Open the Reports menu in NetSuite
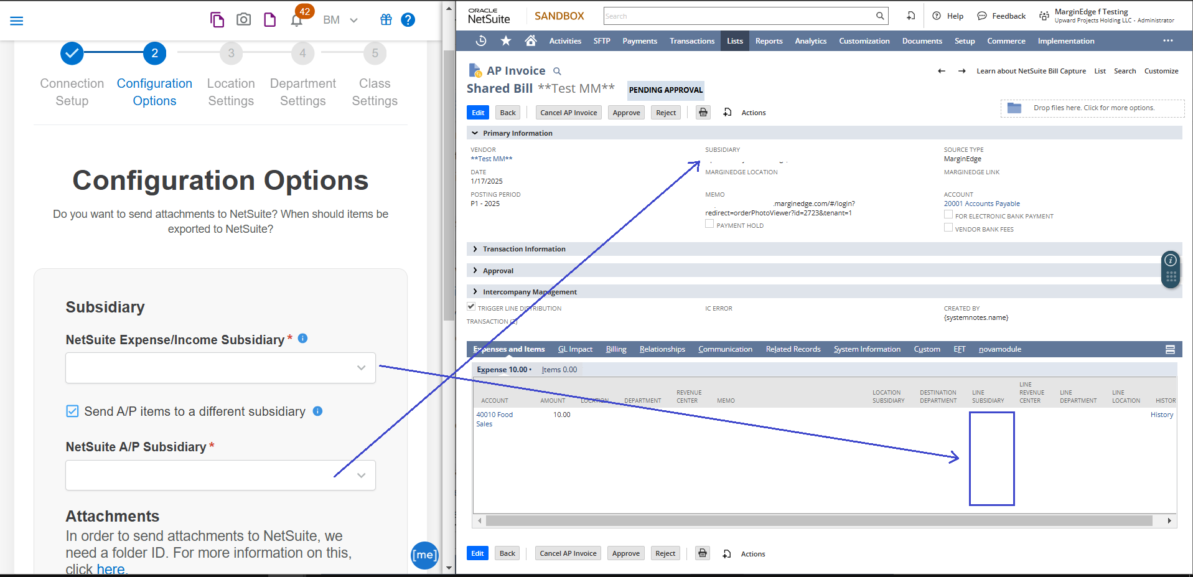Image resolution: width=1193 pixels, height=577 pixels. coord(769,41)
